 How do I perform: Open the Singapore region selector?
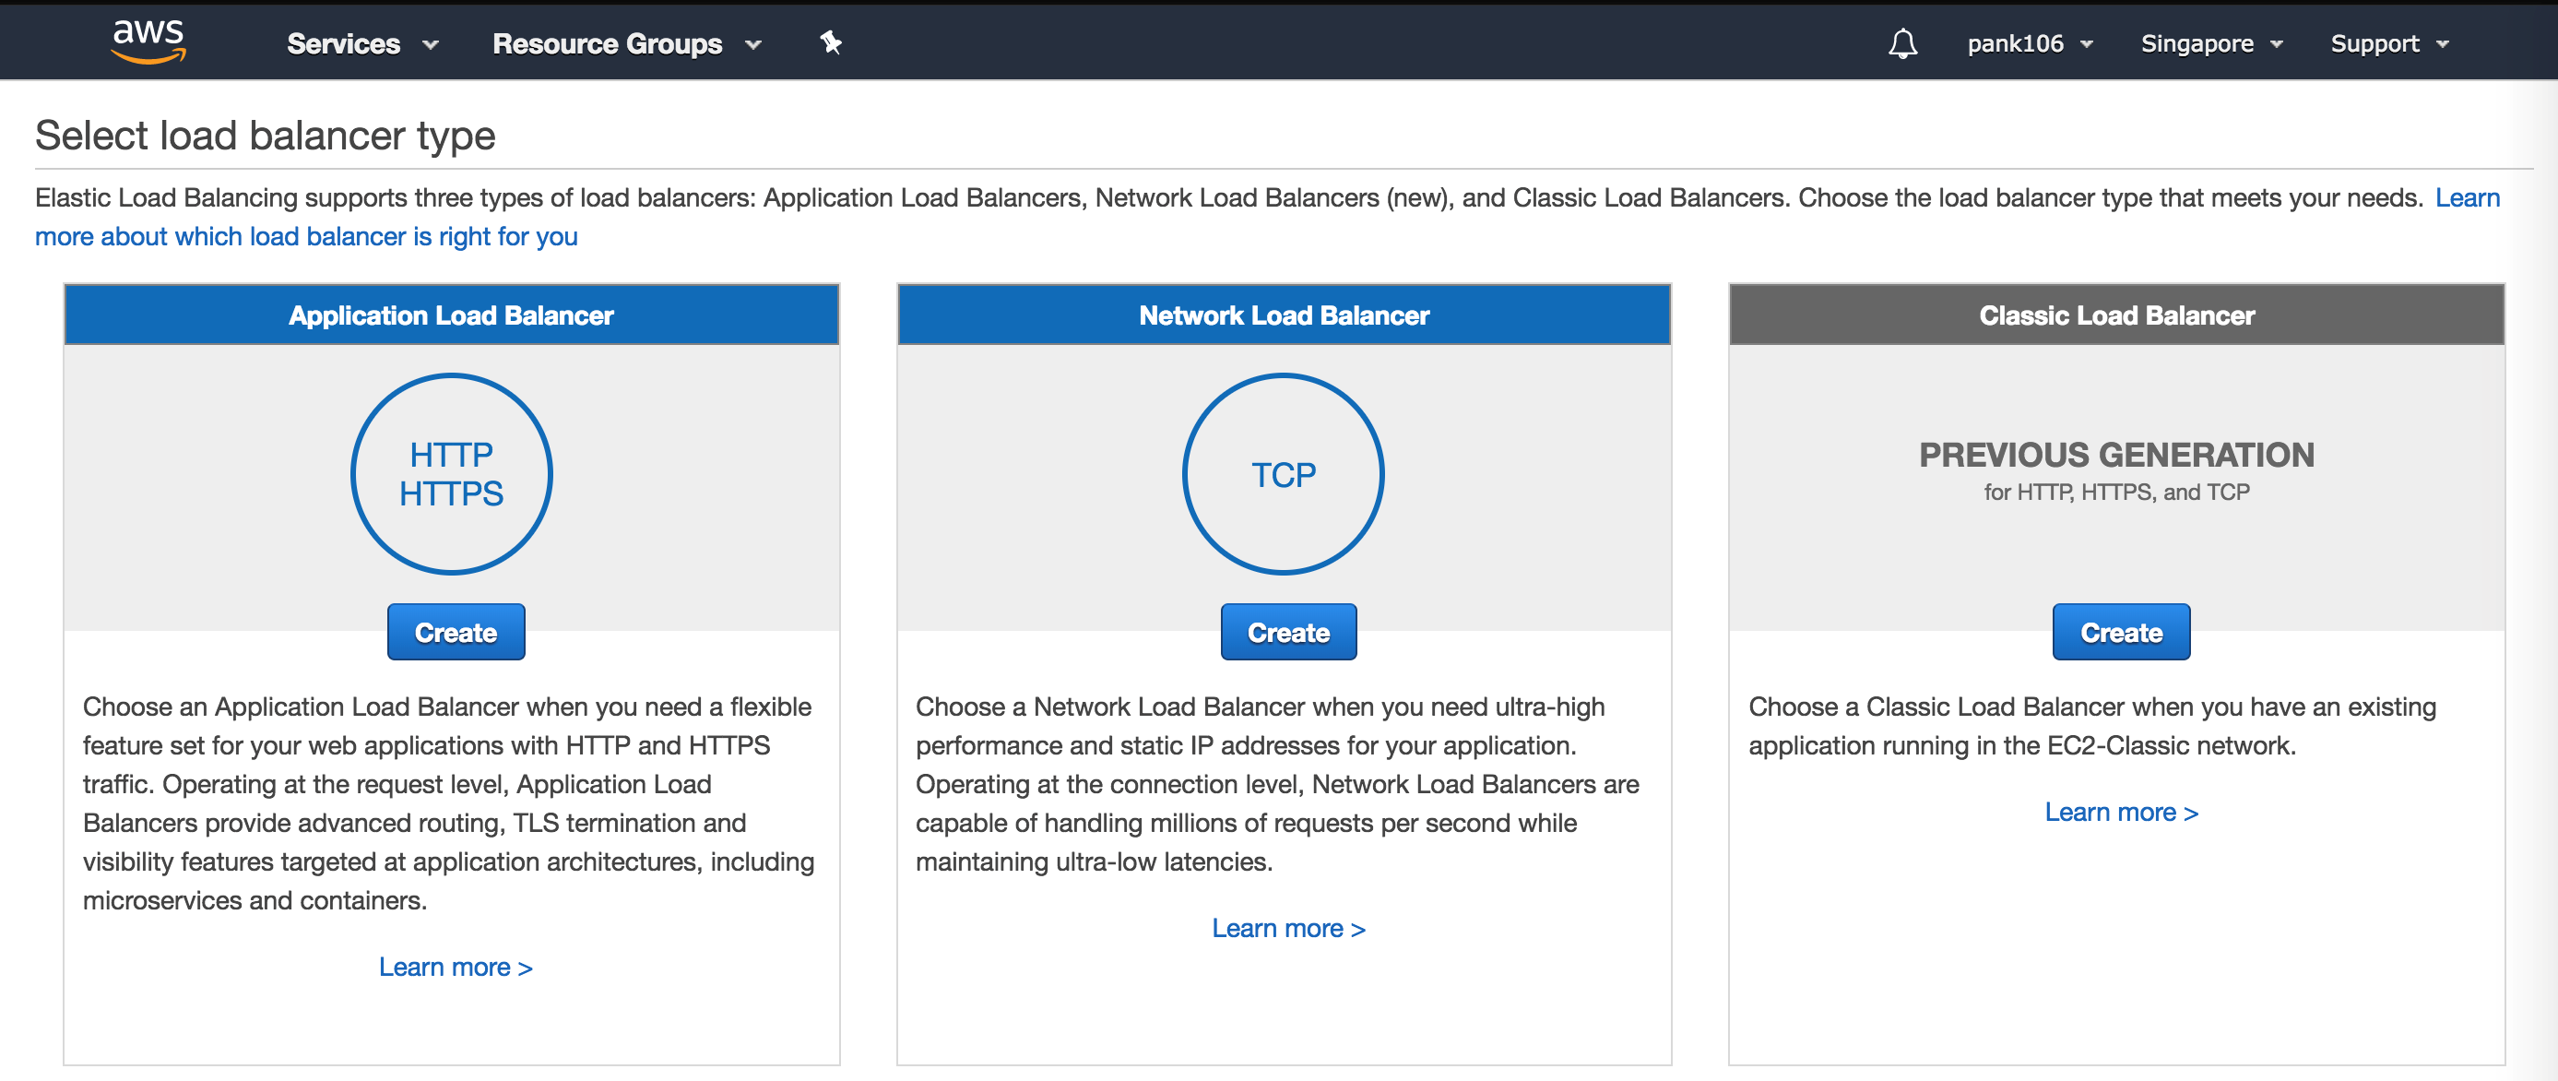coord(2210,43)
